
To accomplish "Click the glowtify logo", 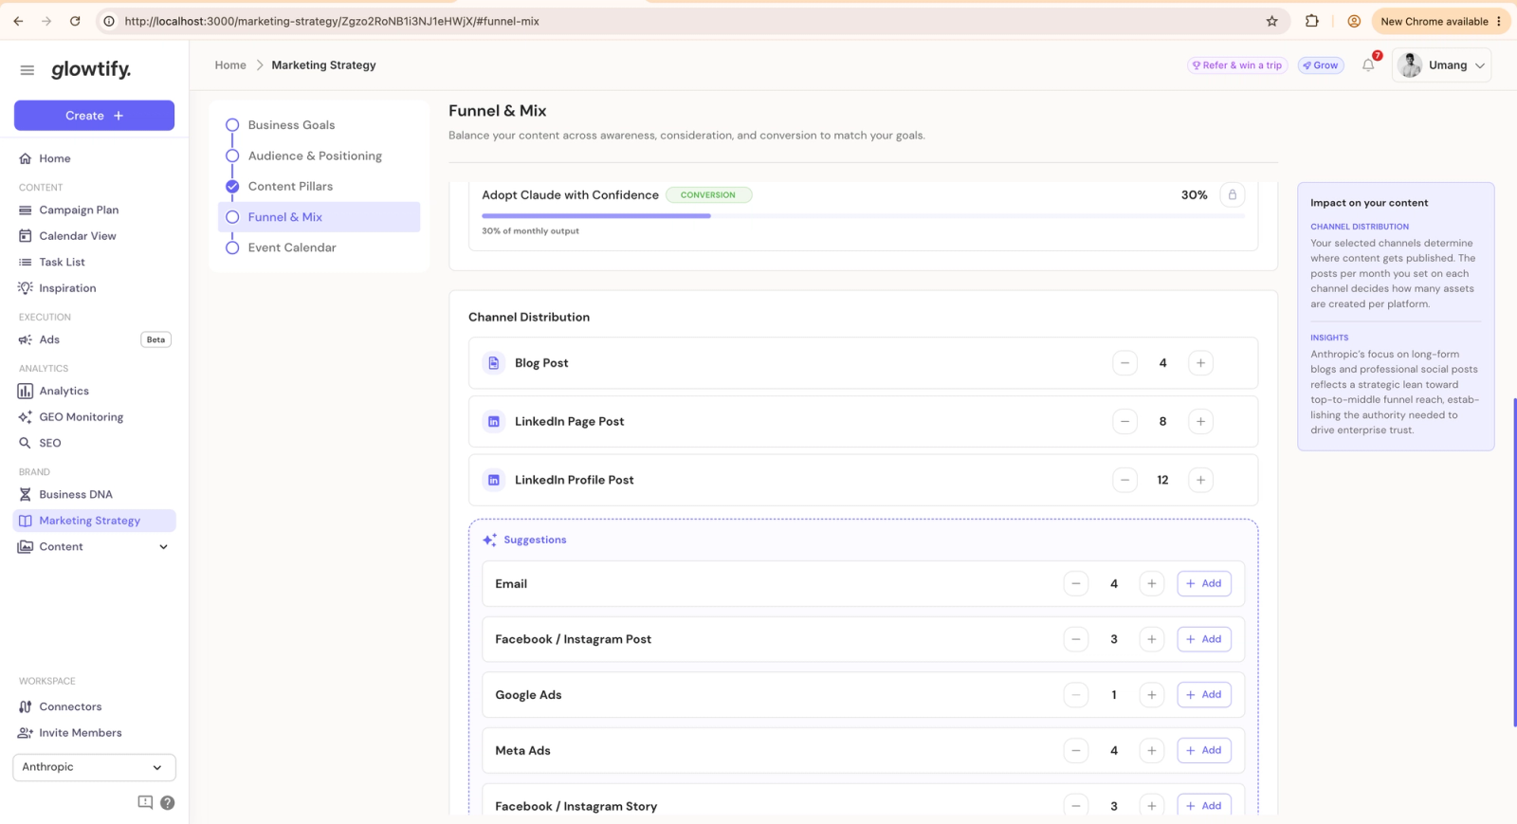I will [x=91, y=70].
